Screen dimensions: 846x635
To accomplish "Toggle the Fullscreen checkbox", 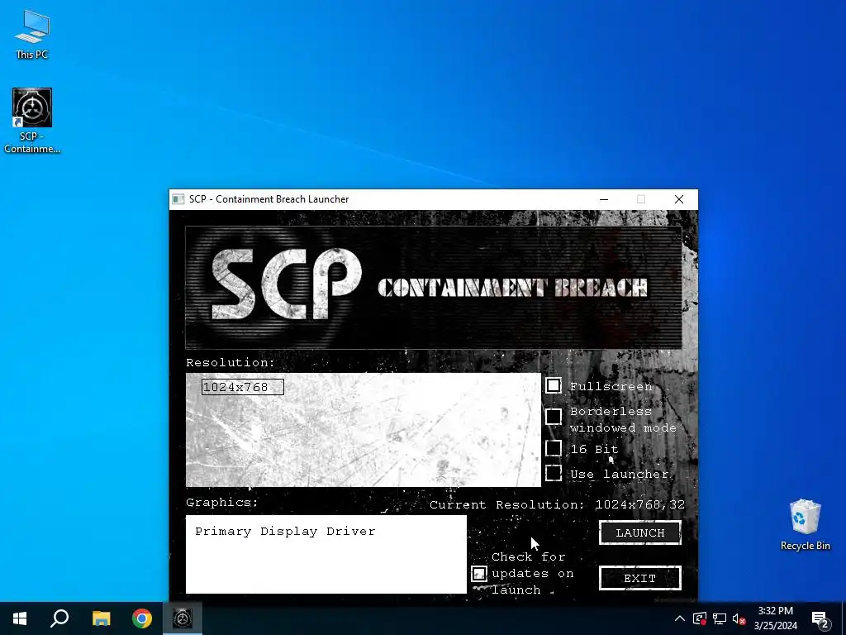I will coord(554,385).
